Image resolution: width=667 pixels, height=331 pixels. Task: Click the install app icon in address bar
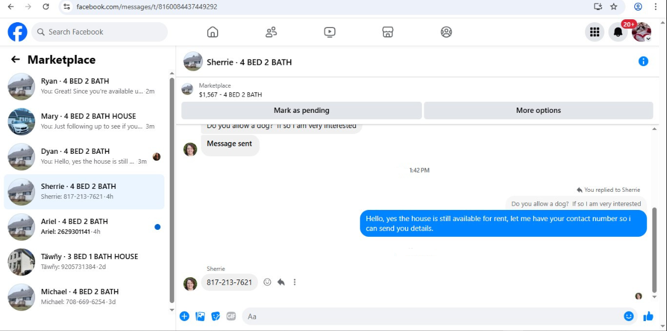[598, 6]
